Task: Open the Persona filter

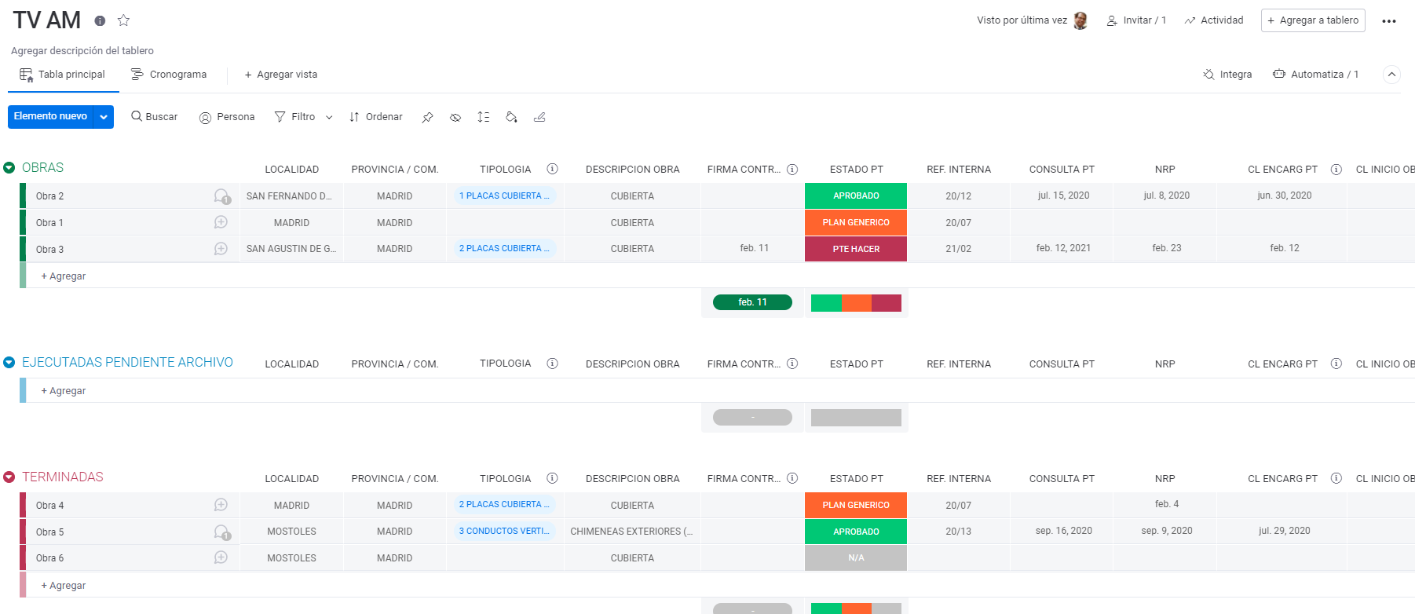Action: click(x=227, y=117)
